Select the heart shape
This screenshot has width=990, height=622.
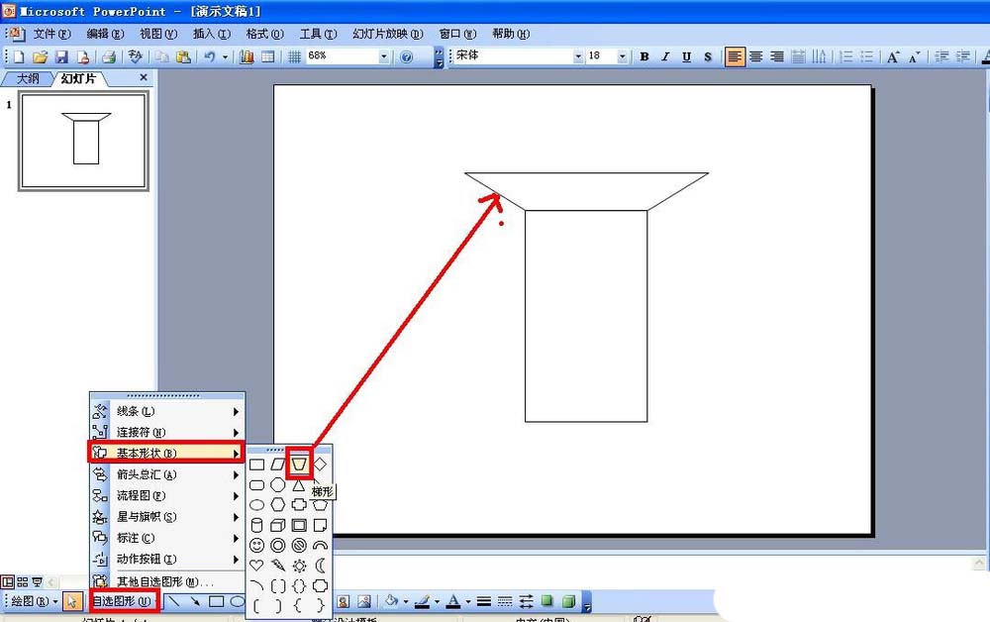coord(257,566)
